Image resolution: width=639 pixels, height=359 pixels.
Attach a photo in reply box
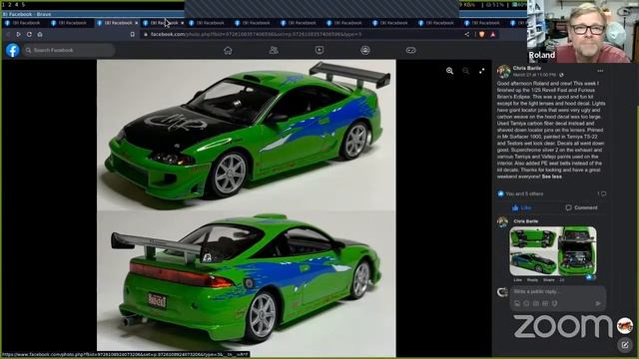click(517, 303)
